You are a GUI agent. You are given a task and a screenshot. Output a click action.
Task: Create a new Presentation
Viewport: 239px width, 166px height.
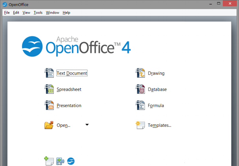click(x=69, y=105)
